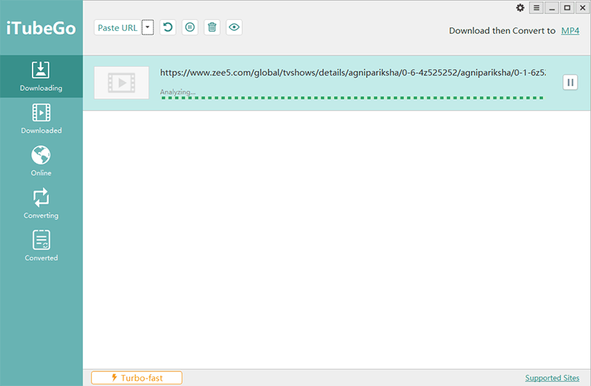The height and width of the screenshot is (386, 591).
Task: Enable Turbo-fast mode button
Action: pyautogui.click(x=137, y=378)
